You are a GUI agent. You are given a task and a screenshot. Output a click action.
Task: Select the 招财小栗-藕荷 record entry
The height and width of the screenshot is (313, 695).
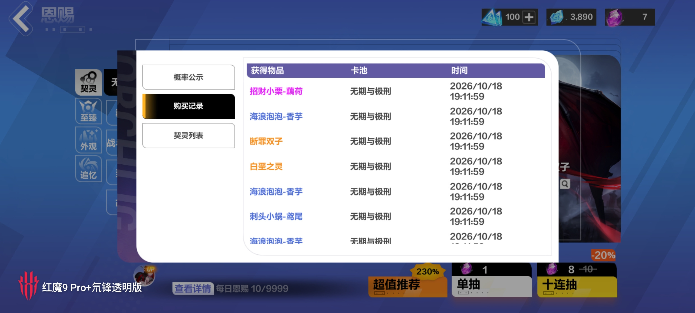pos(276,91)
